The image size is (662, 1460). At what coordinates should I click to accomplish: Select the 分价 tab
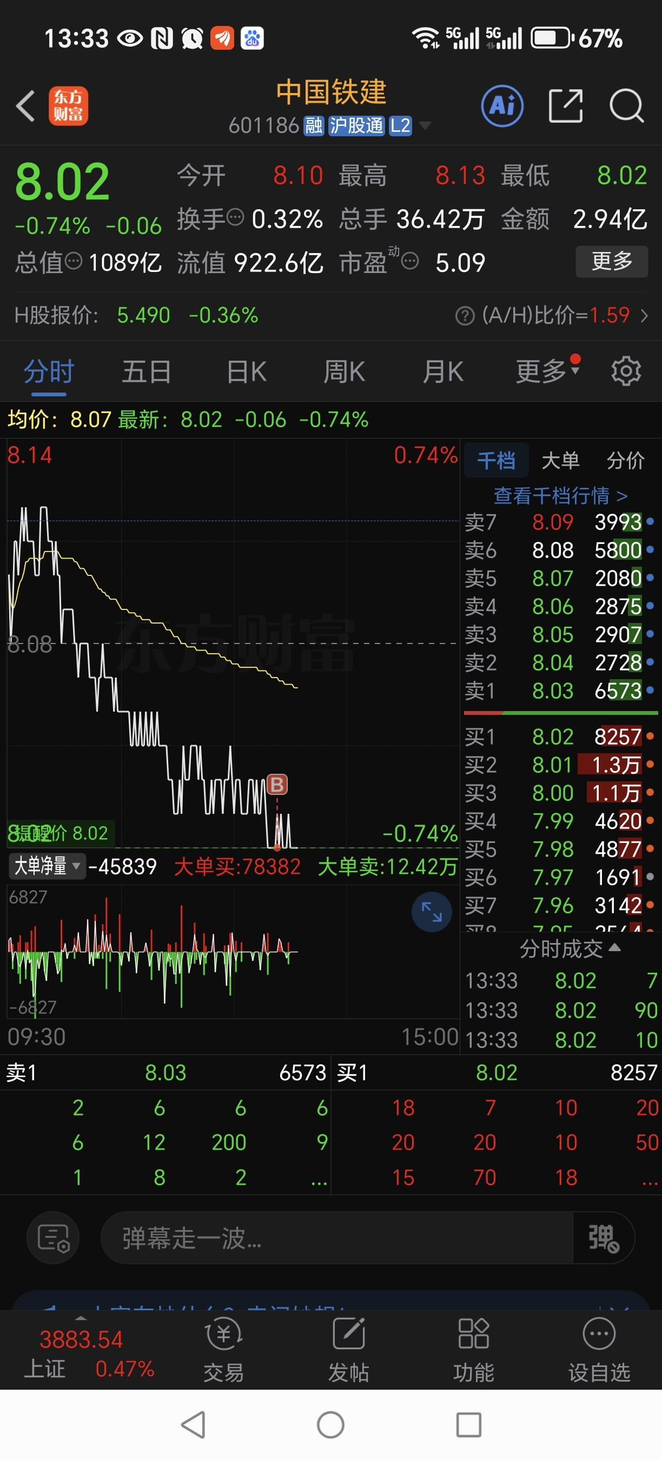point(626,460)
